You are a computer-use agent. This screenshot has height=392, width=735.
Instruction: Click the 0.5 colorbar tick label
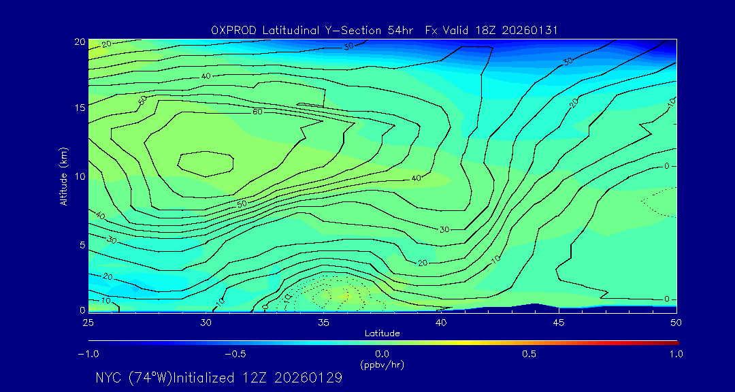coord(529,354)
